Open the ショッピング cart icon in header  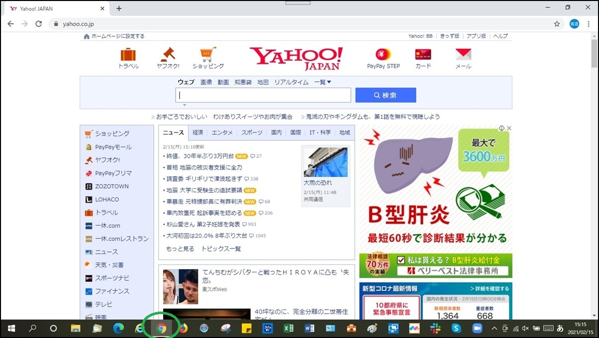coord(208,54)
